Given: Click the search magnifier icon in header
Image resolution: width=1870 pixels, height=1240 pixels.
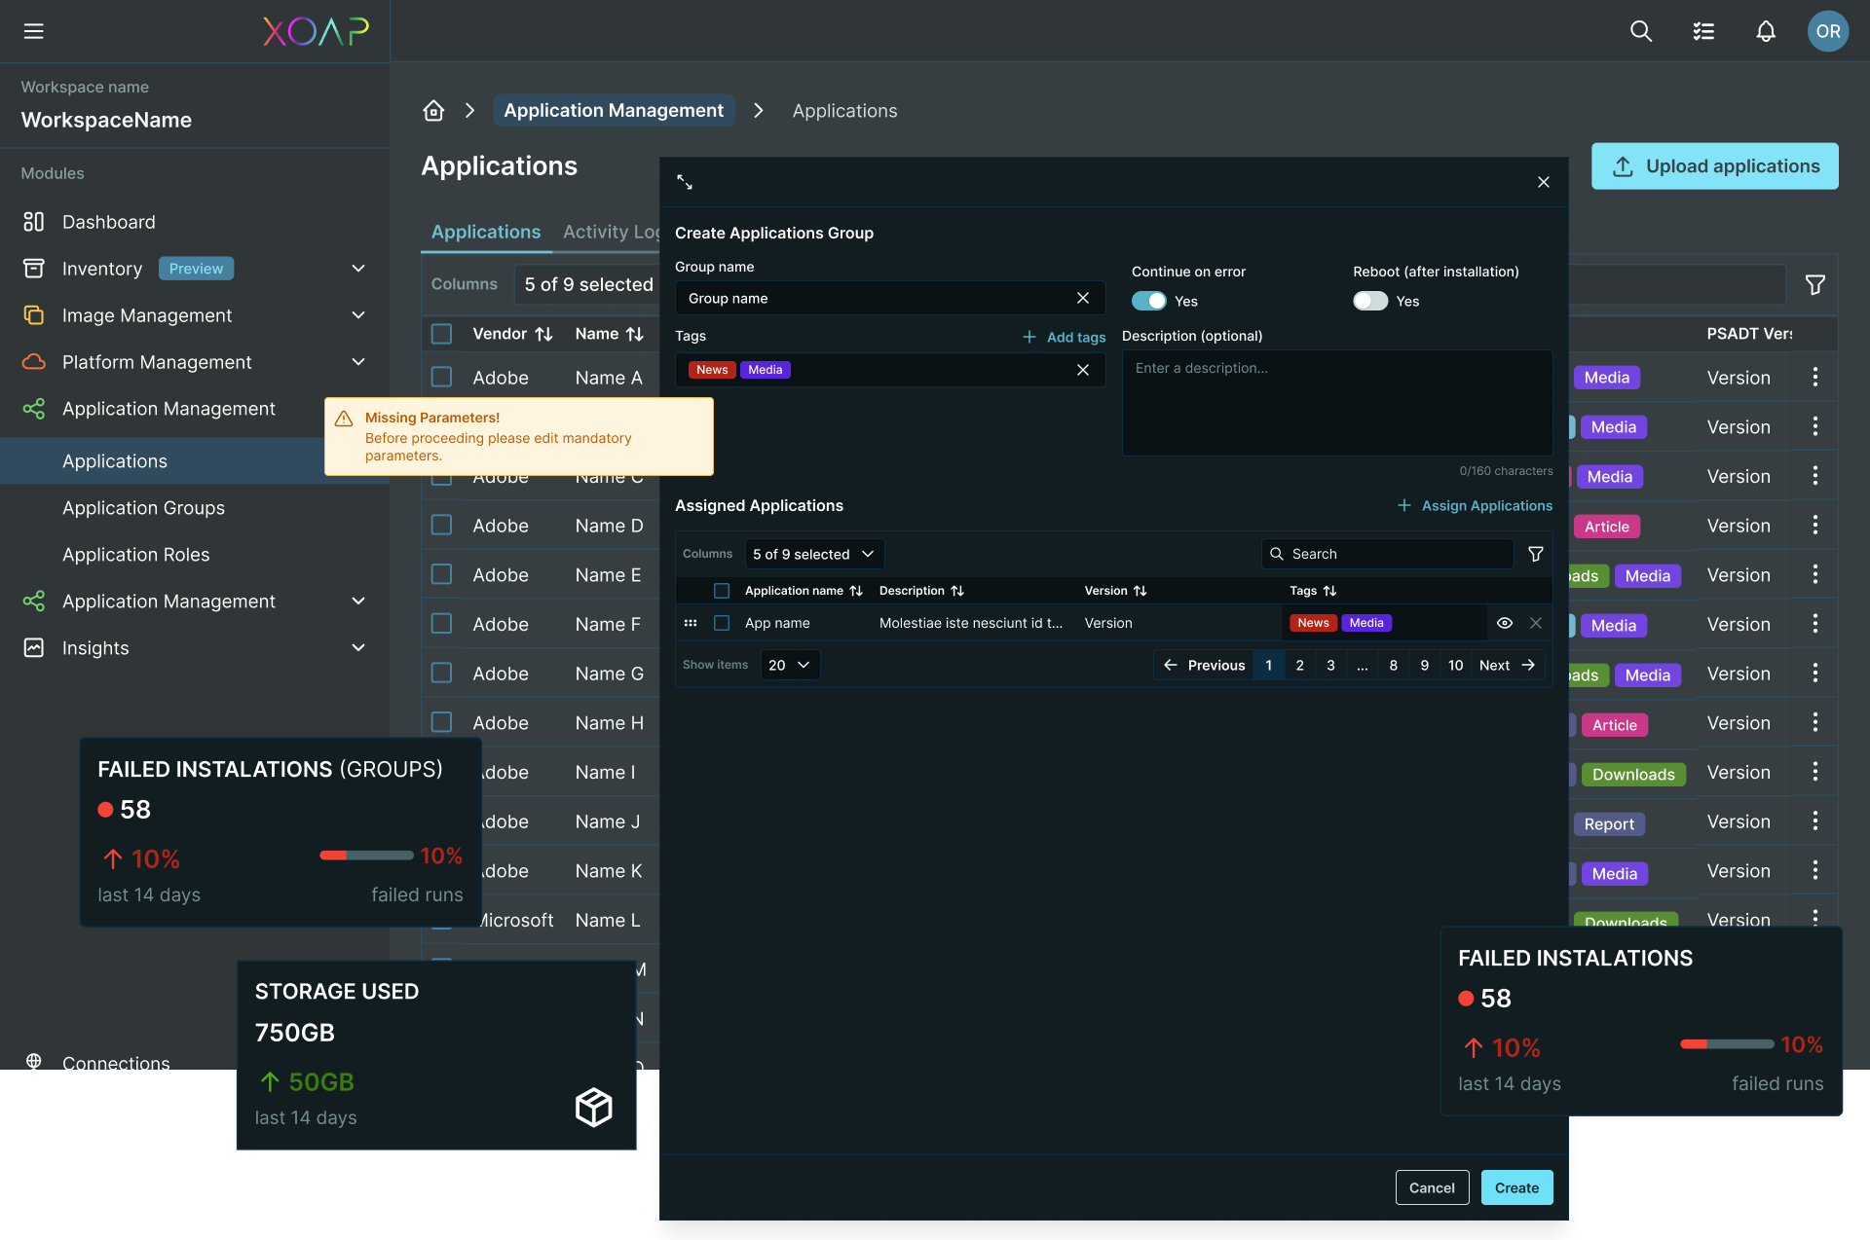Looking at the screenshot, I should click(x=1641, y=31).
